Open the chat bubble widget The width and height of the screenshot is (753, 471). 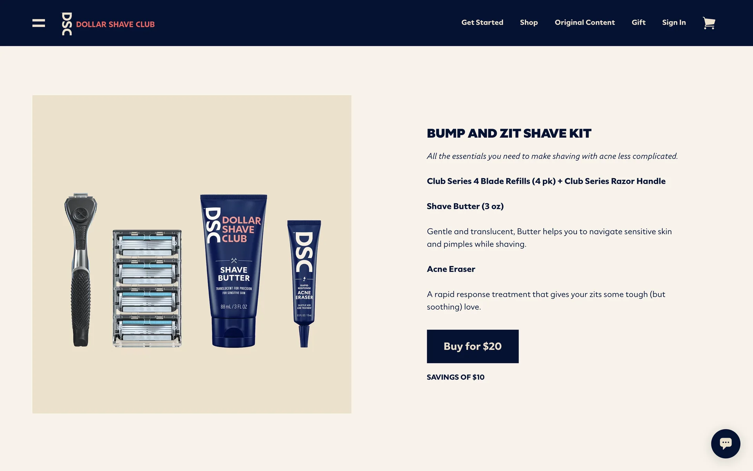tap(726, 444)
